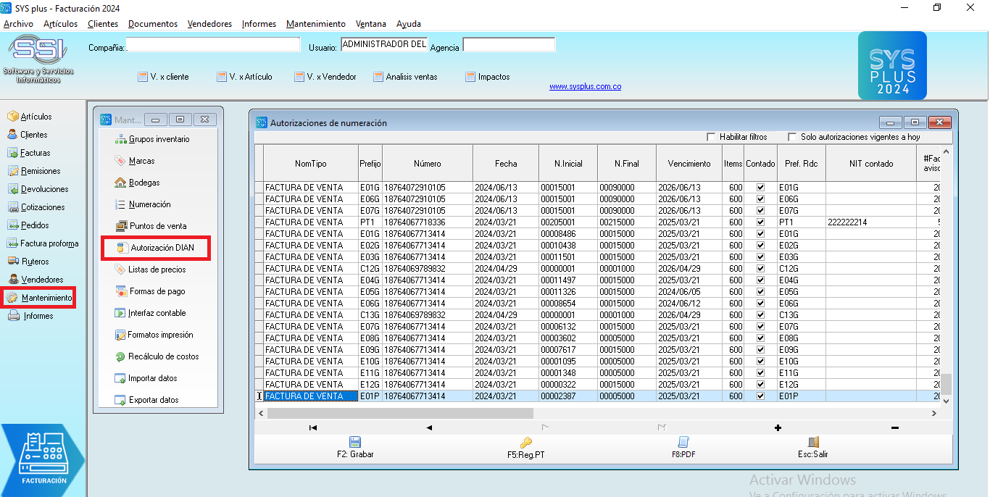
Task: Check Solo autorizaciones vigentes a hoy
Action: click(x=793, y=137)
